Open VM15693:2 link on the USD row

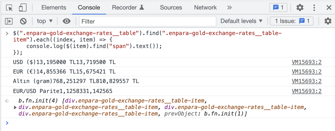coord(306,62)
